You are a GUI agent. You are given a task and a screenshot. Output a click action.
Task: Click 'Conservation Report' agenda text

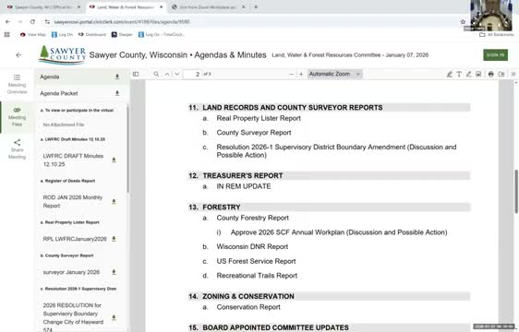248,307
